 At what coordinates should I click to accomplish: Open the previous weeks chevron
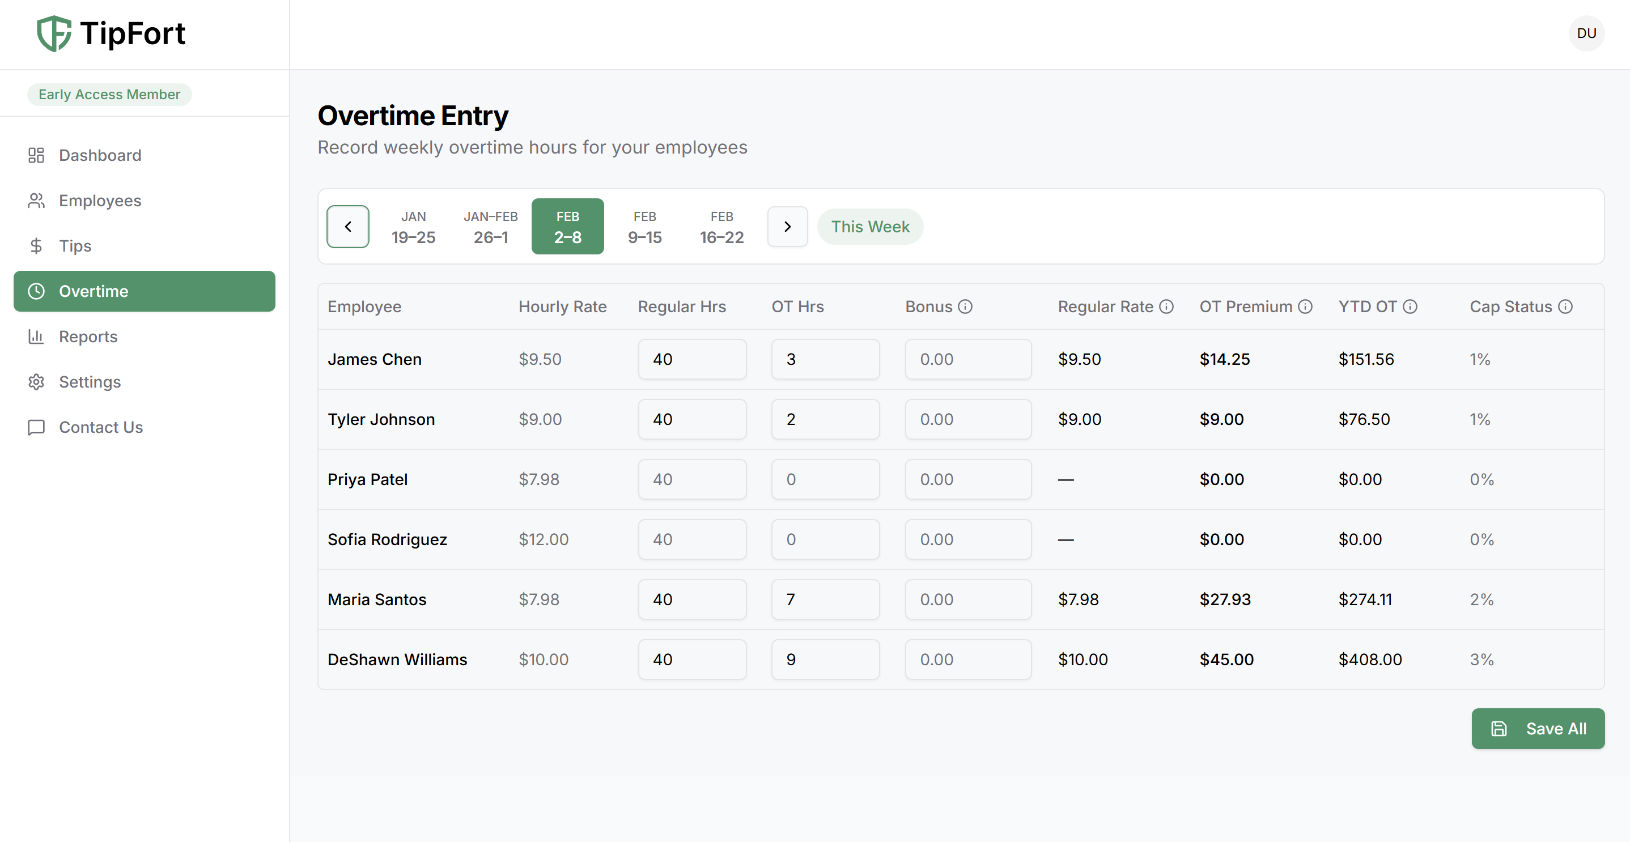click(x=347, y=227)
